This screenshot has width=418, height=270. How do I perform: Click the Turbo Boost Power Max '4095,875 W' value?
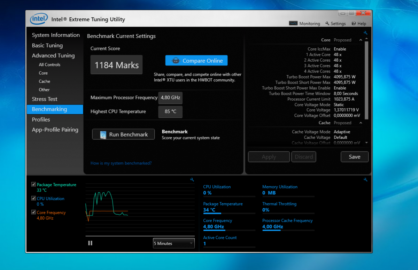point(345,77)
